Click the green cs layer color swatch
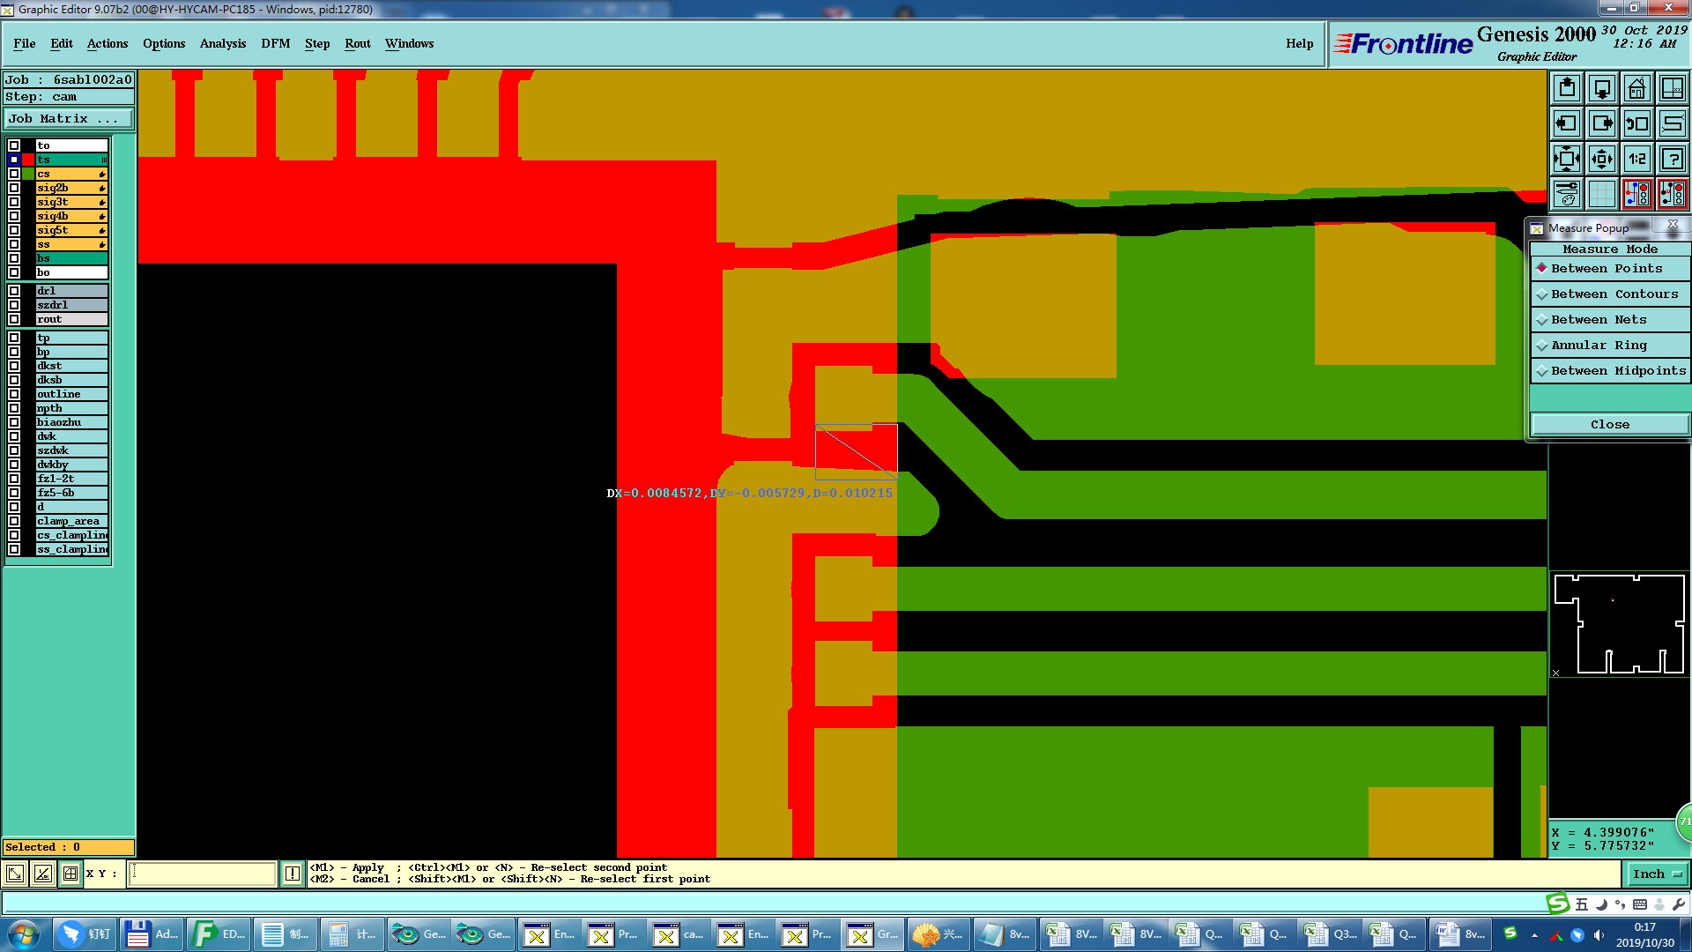Image resolution: width=1692 pixels, height=952 pixels. click(28, 174)
